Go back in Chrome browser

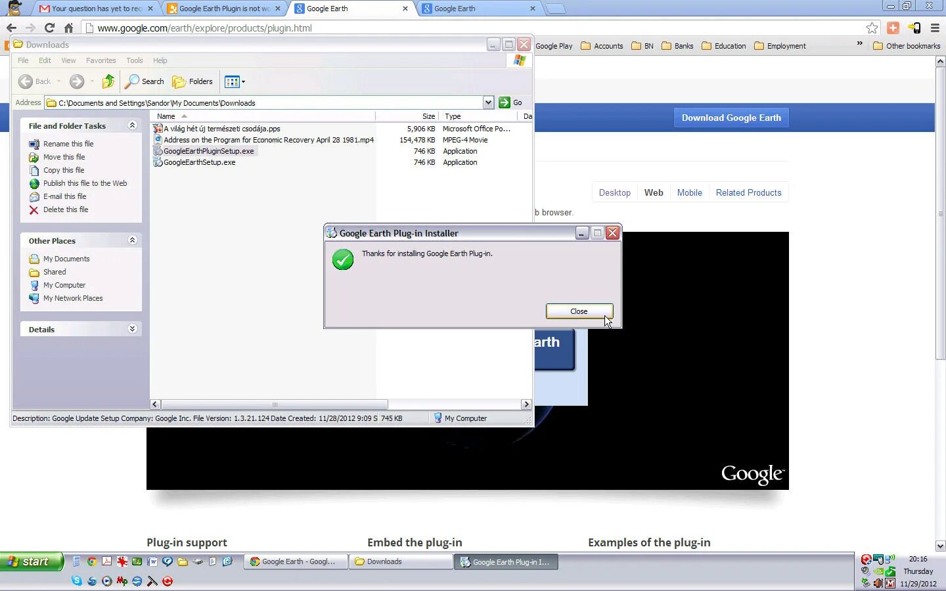11,28
